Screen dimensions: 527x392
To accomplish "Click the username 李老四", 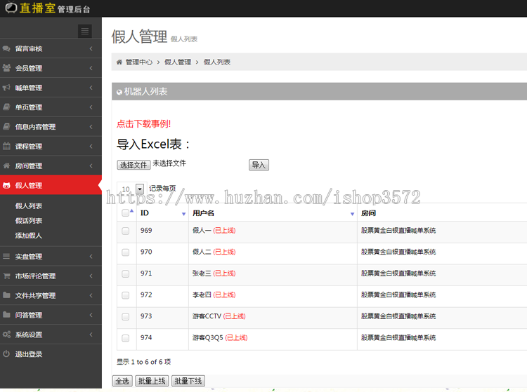I will coord(202,295).
